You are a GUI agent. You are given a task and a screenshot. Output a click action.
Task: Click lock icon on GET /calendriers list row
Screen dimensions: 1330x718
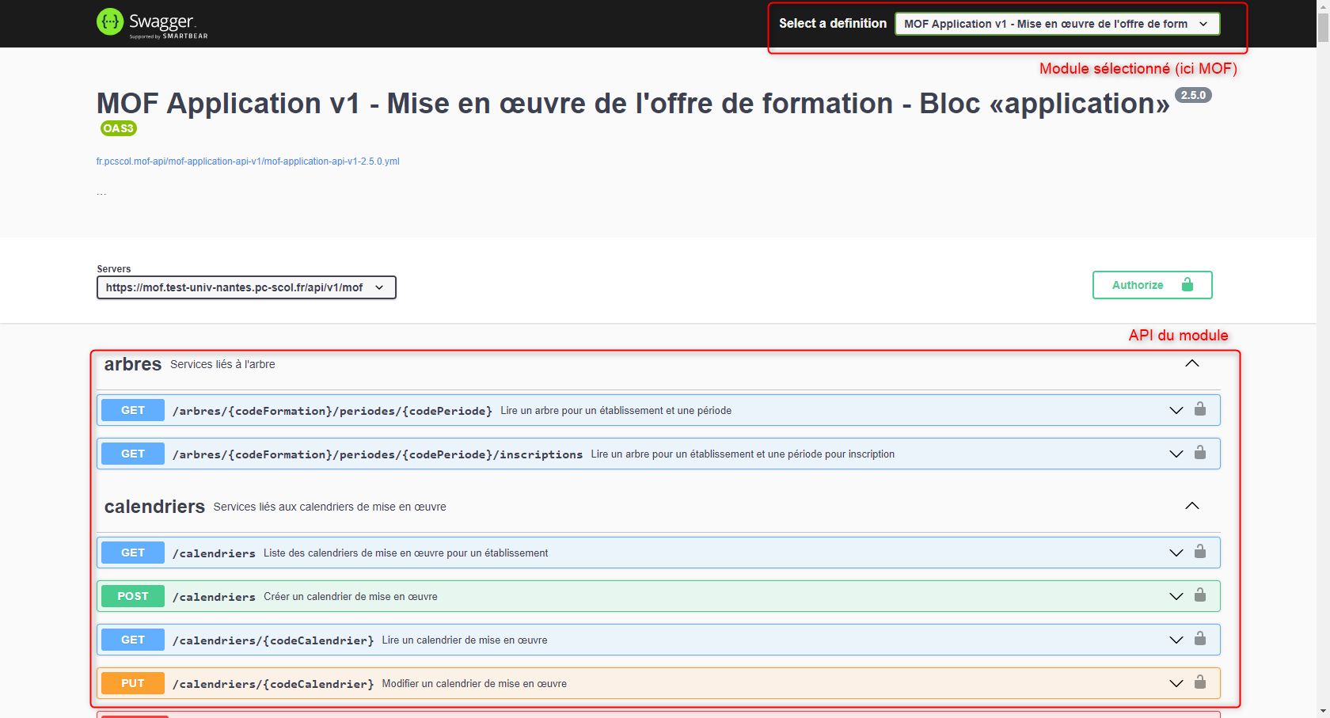[1200, 552]
